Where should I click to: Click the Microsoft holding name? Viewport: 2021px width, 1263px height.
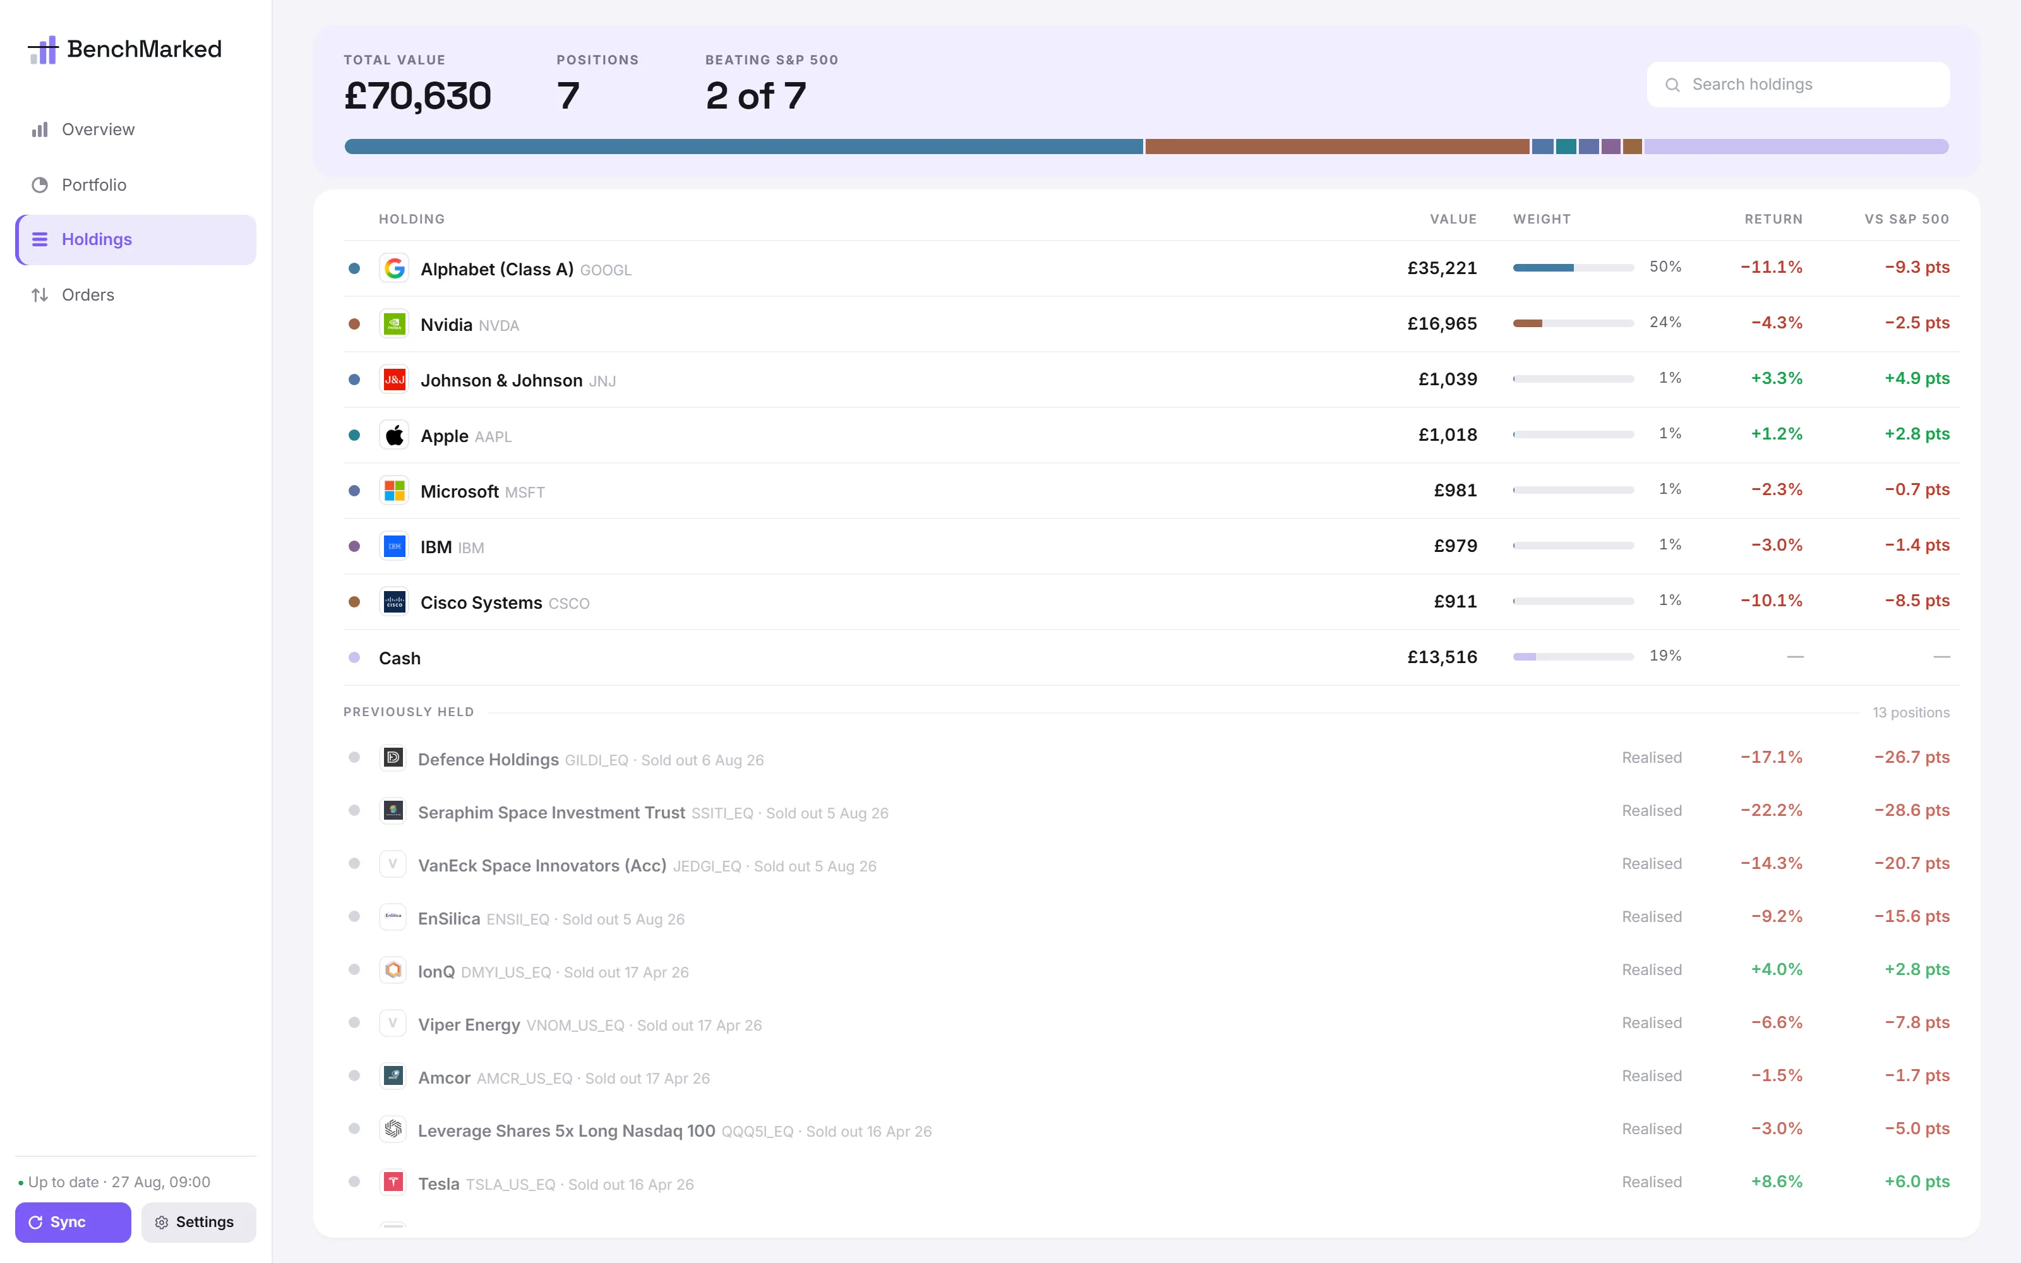(459, 491)
